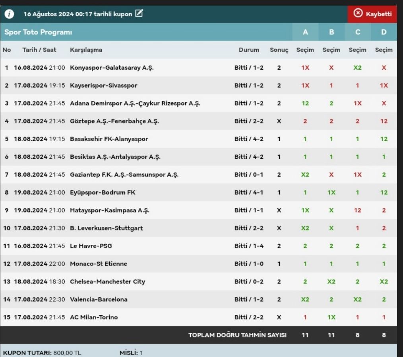Click the info icon in the header
403x357 pixels.
click(9, 14)
